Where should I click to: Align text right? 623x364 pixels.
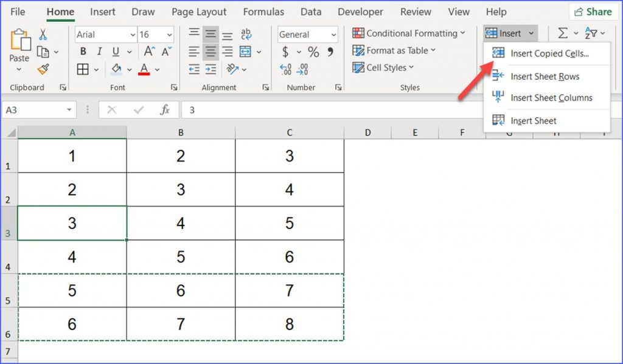point(228,52)
